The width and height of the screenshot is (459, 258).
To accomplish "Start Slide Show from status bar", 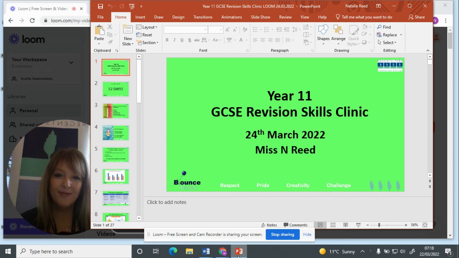I will (358, 225).
